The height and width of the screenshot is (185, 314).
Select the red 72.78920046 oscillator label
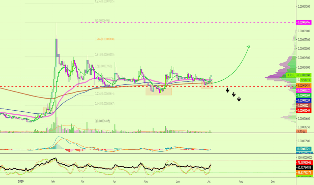click(x=304, y=162)
